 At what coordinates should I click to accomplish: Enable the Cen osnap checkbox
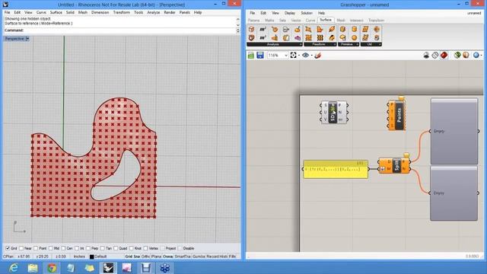coord(64,248)
